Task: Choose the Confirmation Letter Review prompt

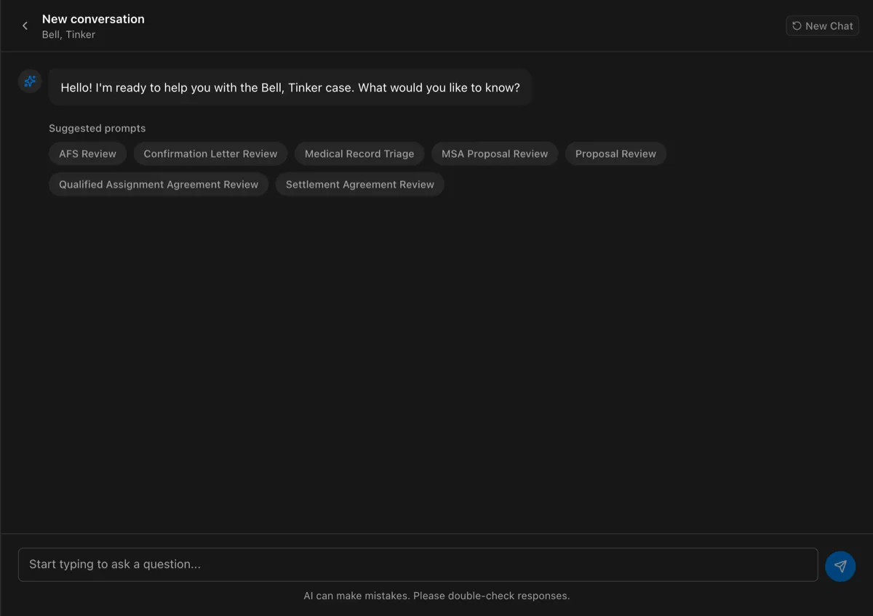Action: pos(211,153)
